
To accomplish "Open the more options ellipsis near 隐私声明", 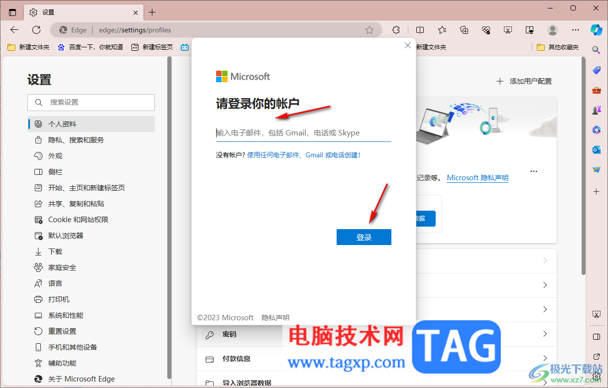I will pyautogui.click(x=534, y=171).
